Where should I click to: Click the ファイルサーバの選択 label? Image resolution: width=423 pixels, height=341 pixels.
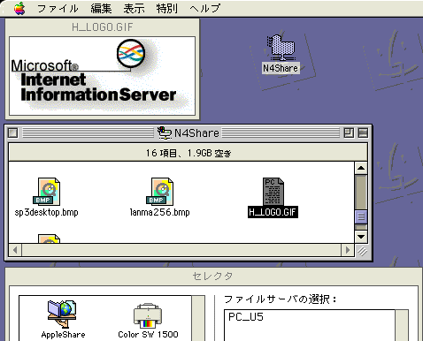pos(281,299)
